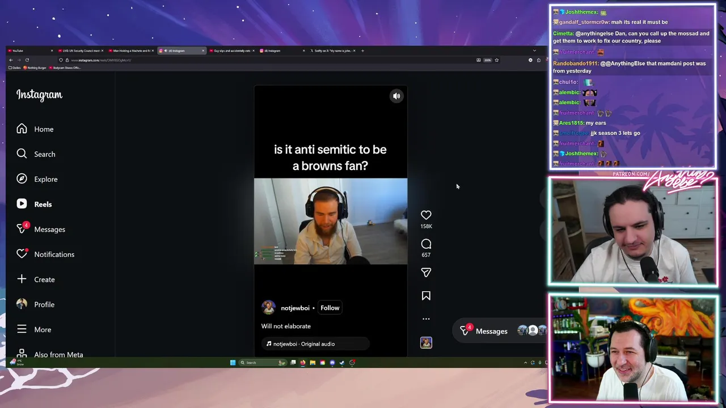Follow the notjewboi account
Viewport: 726px width, 408px height.
[330, 308]
